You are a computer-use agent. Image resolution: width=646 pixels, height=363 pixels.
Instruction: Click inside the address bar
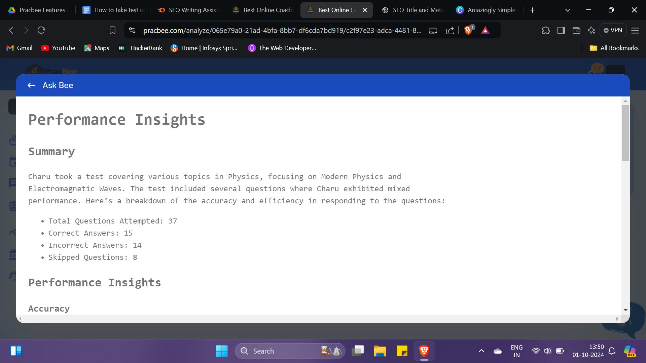pos(269,30)
